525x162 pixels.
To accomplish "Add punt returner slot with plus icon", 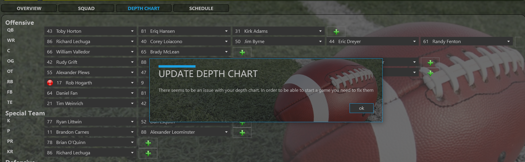I will click(x=148, y=143).
